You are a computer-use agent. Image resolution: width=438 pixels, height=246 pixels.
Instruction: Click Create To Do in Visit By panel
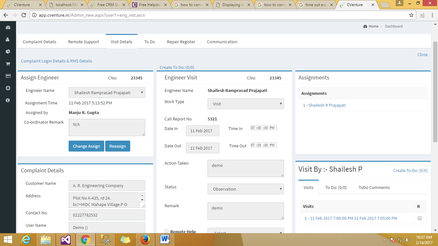(410, 170)
